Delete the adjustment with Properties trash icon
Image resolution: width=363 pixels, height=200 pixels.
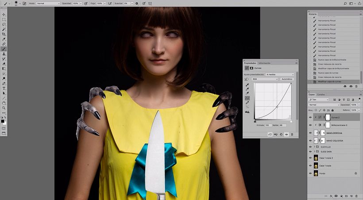(x=292, y=134)
